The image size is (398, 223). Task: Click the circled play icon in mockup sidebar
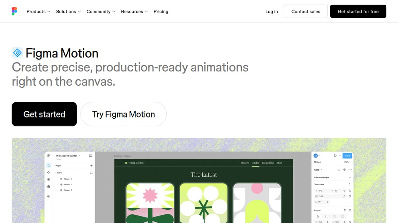[x=48, y=179]
